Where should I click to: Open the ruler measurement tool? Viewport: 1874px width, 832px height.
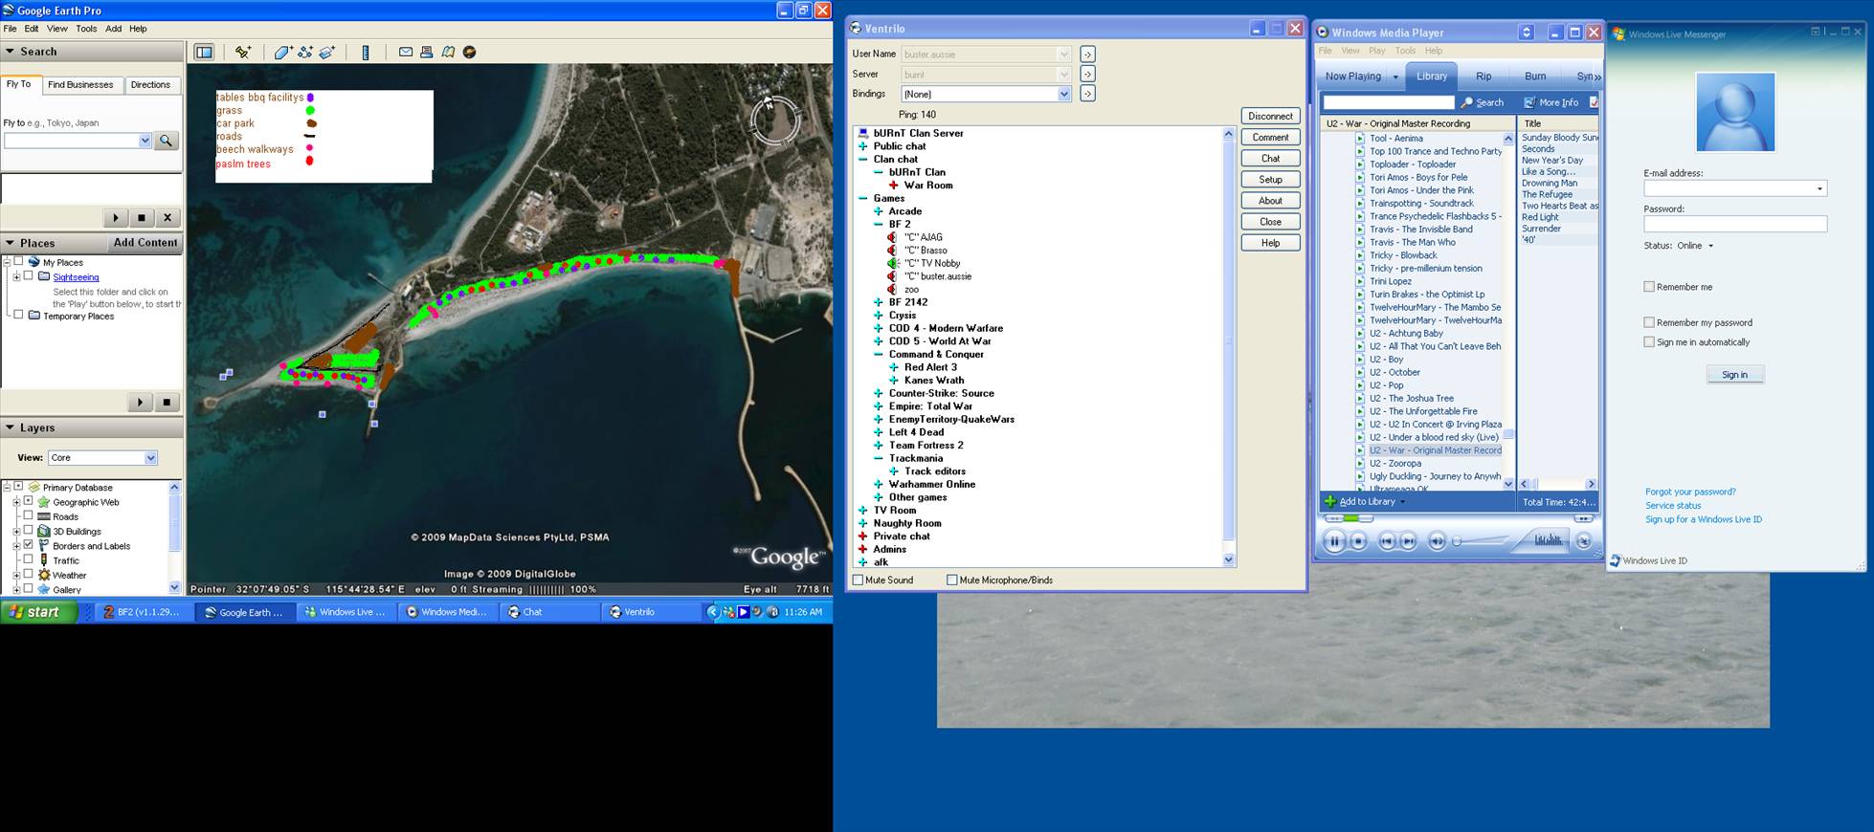tap(366, 53)
